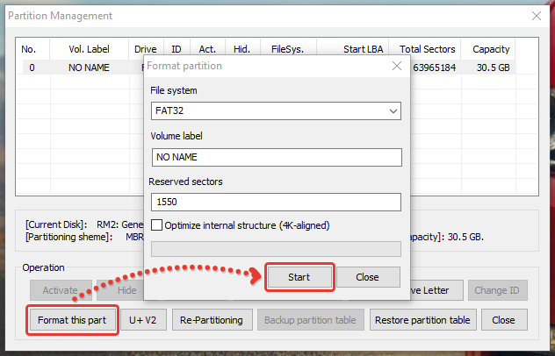Click the Hide partition button
This screenshot has height=356, width=555.
point(126,290)
